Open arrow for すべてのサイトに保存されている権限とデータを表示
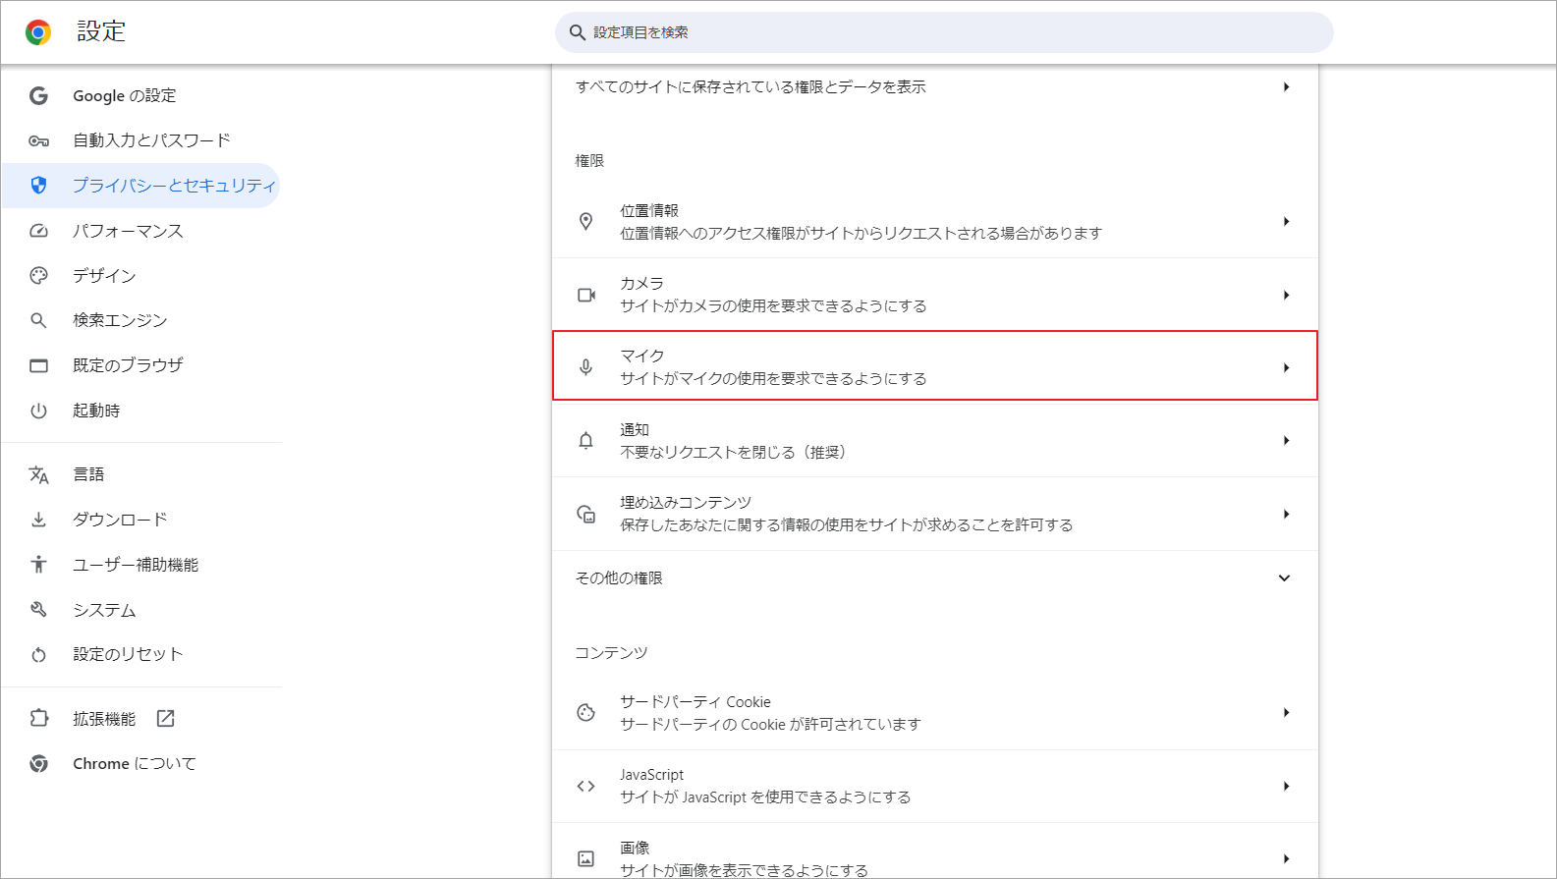This screenshot has height=879, width=1557. pyautogui.click(x=1286, y=87)
